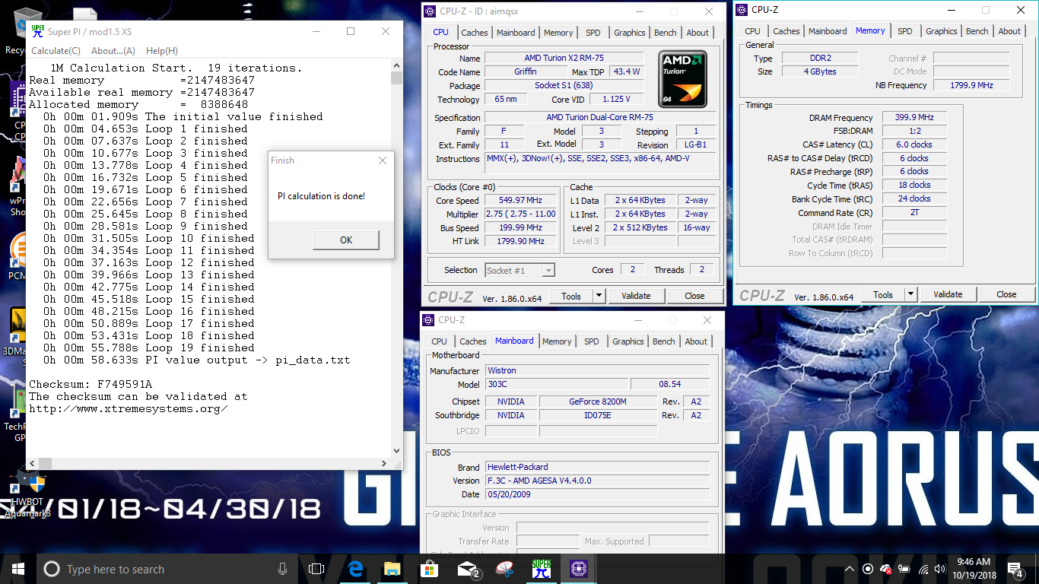Select Graphics tab in the Mainboard CPU-Z window
Viewport: 1039px width, 584px height.
(x=628, y=341)
